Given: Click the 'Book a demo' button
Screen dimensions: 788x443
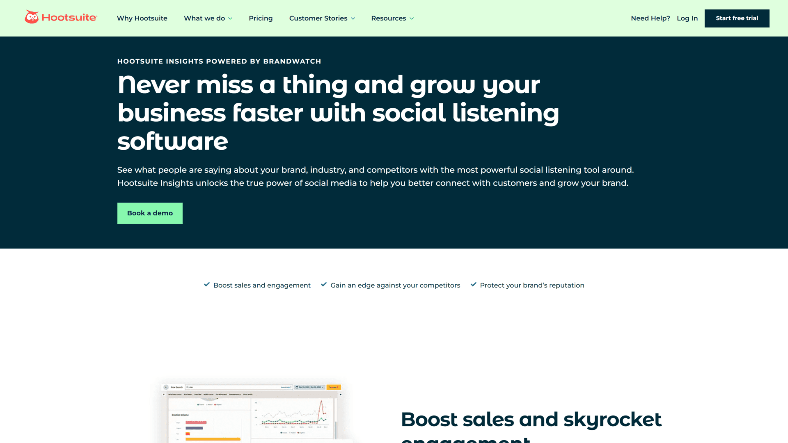Looking at the screenshot, I should [x=149, y=212].
